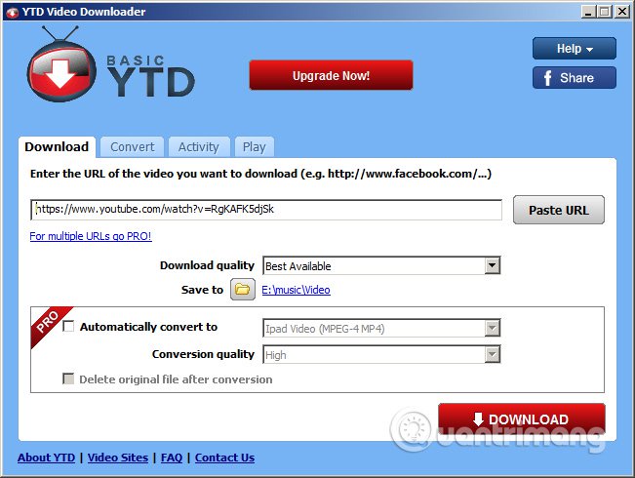The width and height of the screenshot is (635, 478).
Task: Start the red DOWNLOAD button
Action: [x=522, y=419]
